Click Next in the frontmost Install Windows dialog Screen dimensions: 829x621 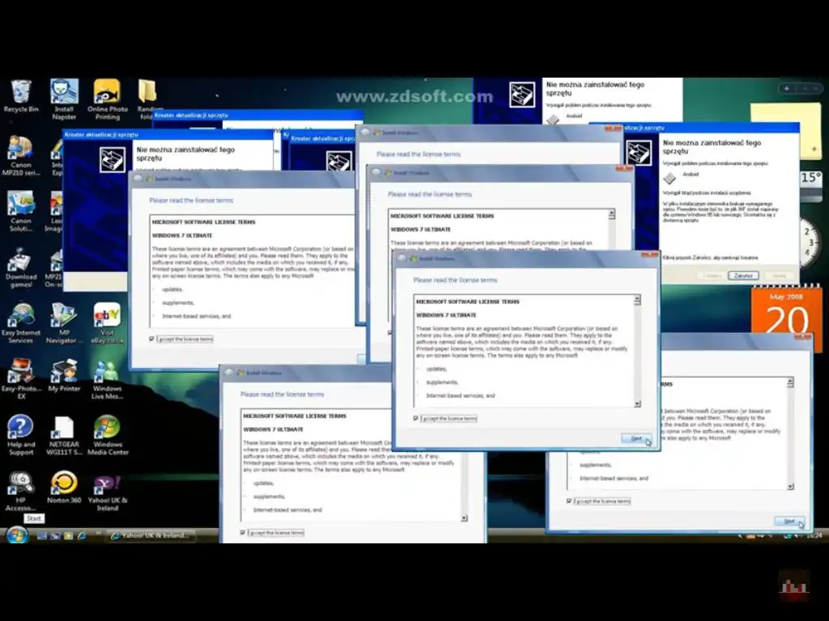[x=636, y=439]
